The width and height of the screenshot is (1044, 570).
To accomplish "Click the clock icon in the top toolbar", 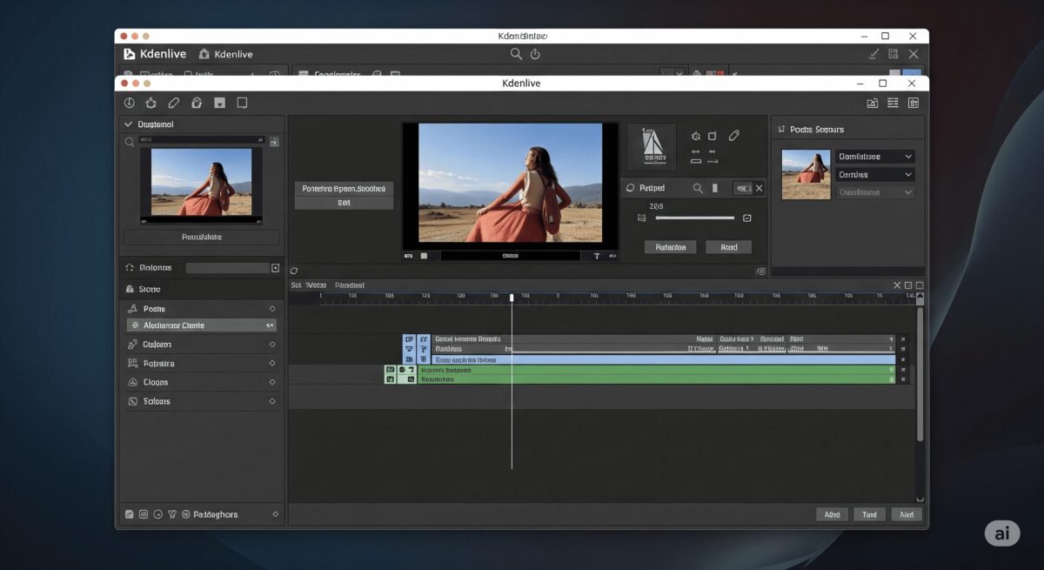I will pyautogui.click(x=129, y=103).
